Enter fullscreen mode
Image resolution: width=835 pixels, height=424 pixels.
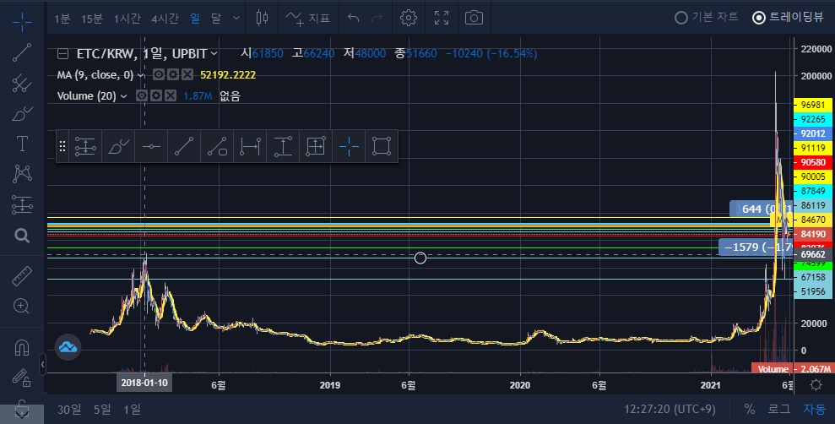(442, 18)
